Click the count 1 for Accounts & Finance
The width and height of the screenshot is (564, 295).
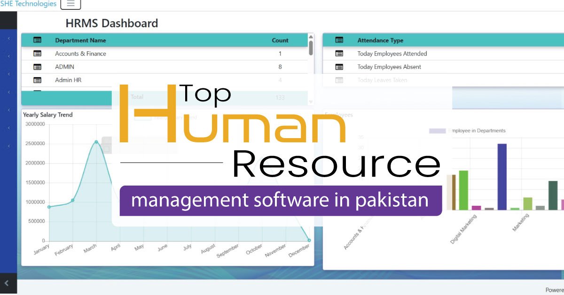(280, 54)
